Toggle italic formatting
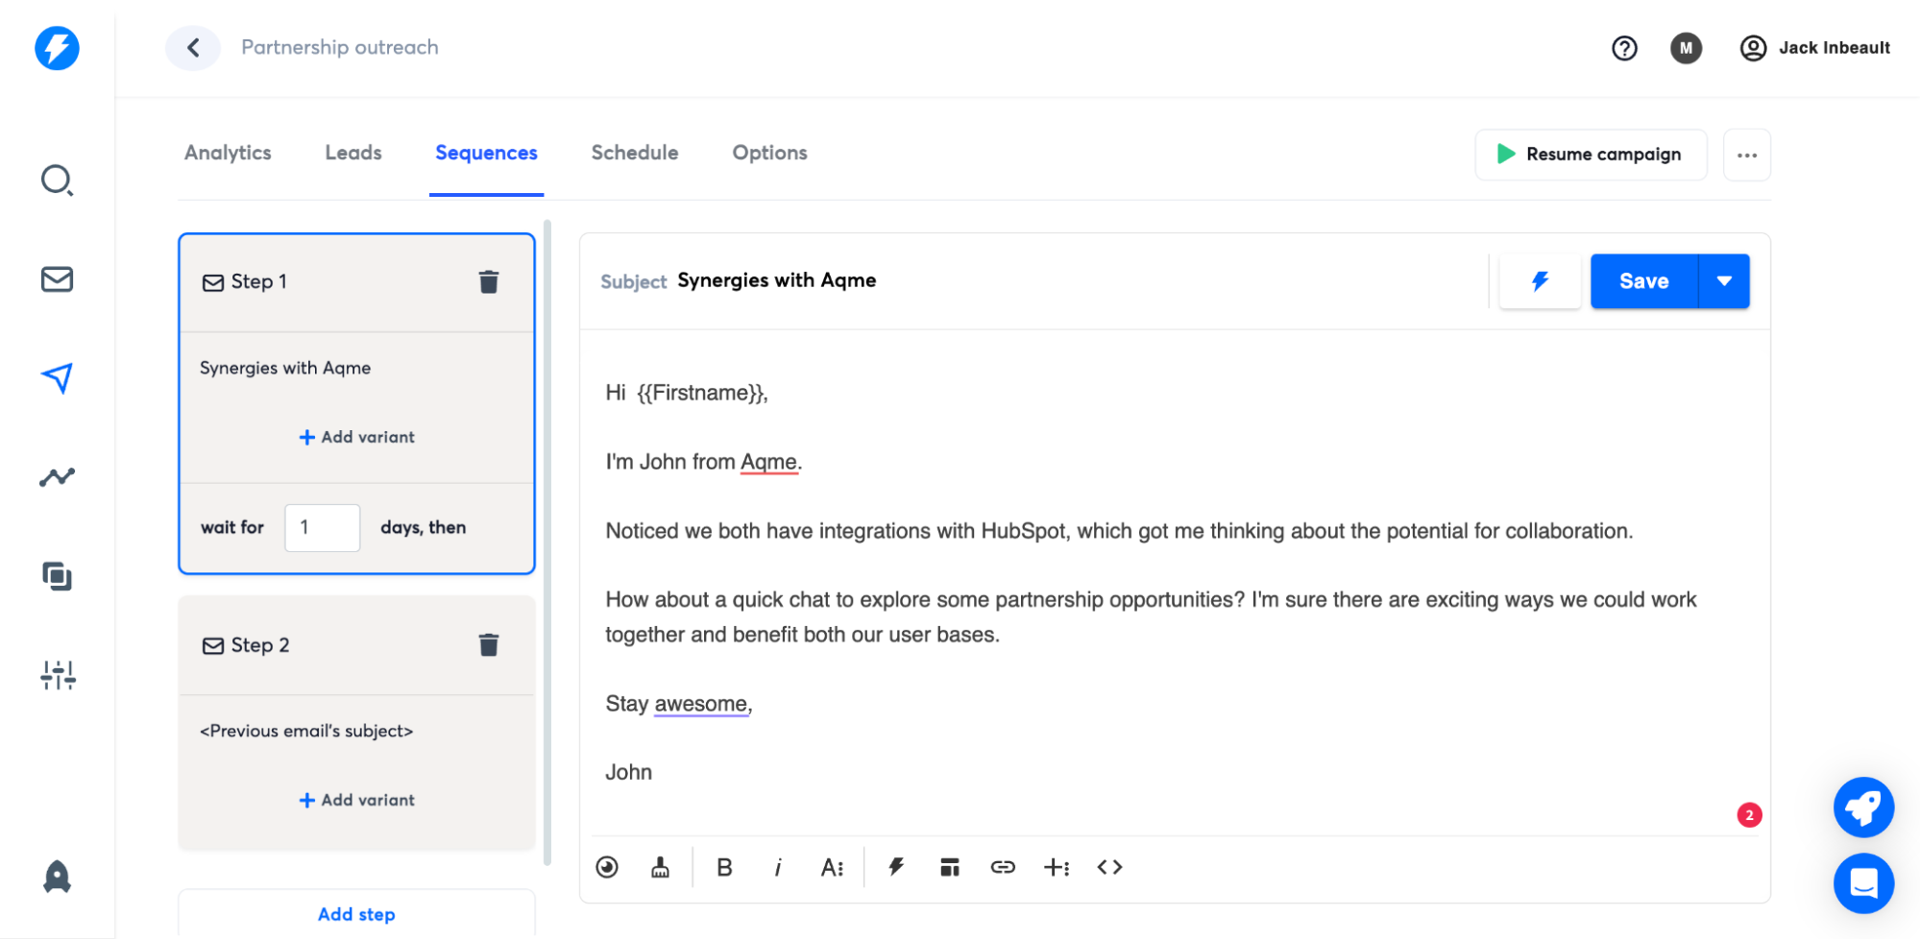Screen dimensions: 1920x940 point(778,867)
